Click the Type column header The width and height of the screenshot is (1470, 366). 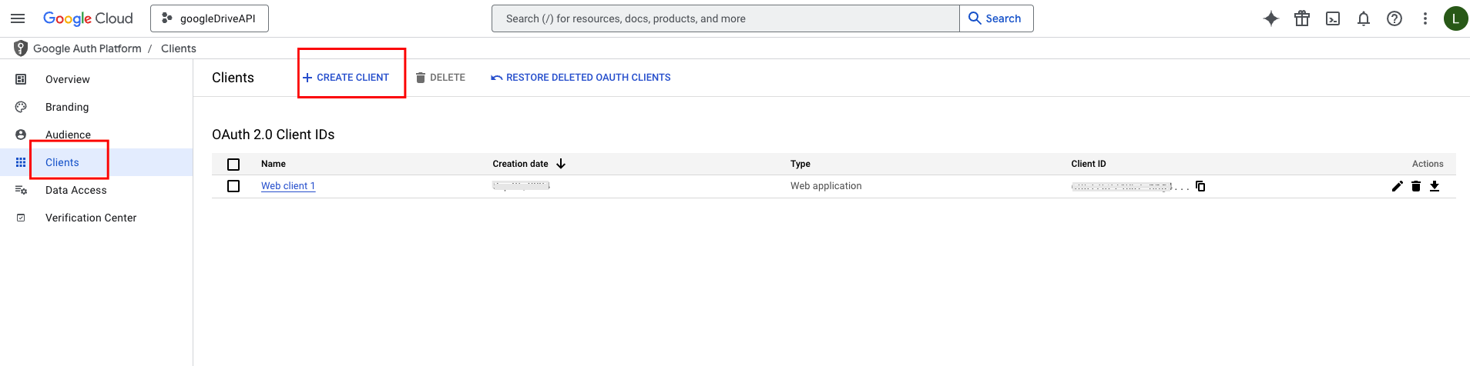[800, 164]
